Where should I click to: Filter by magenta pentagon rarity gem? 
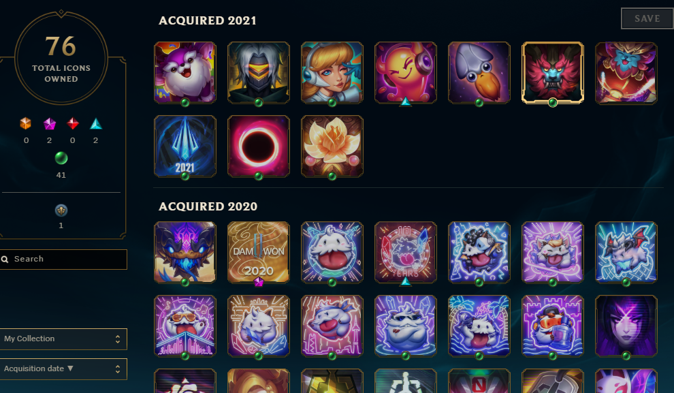[x=50, y=124]
